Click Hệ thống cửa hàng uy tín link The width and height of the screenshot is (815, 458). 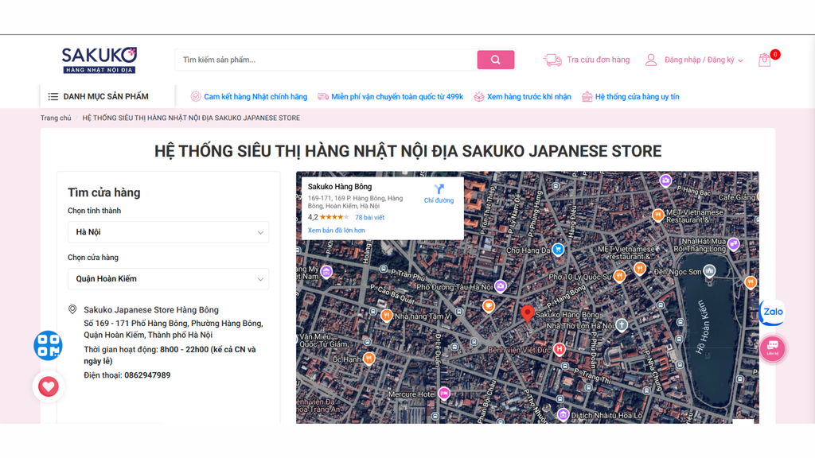pyautogui.click(x=637, y=96)
